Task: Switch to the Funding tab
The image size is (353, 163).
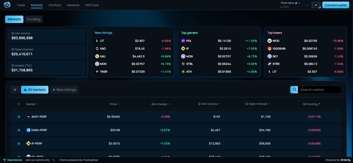Action: (x=34, y=19)
